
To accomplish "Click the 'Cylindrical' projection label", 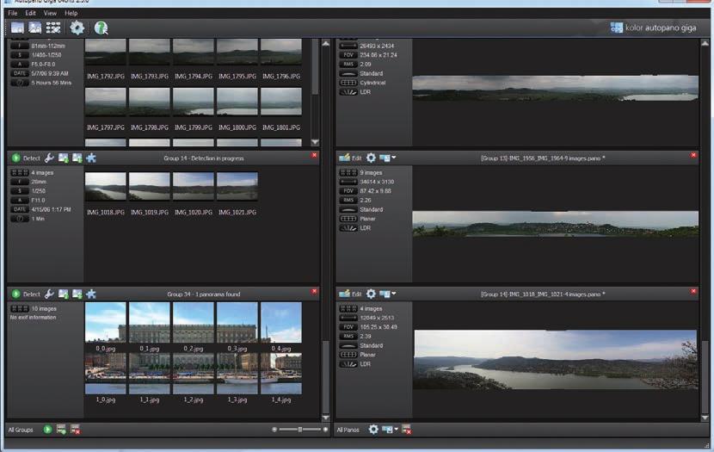I will pyautogui.click(x=372, y=83).
